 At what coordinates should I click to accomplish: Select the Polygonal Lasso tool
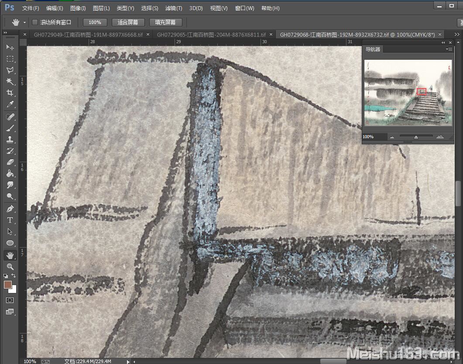pos(10,70)
